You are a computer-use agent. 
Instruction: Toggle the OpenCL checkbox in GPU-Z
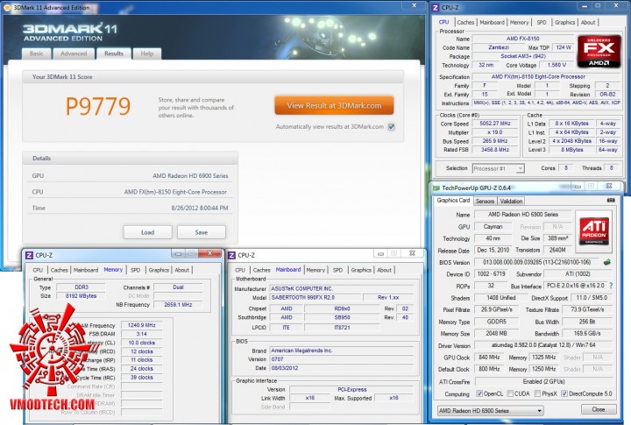[x=479, y=393]
